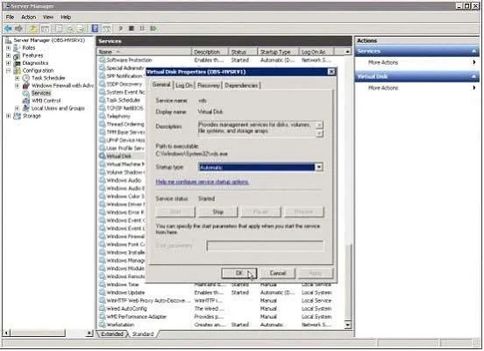Open the Recovery tab
The height and width of the screenshot is (351, 484).
[x=209, y=86]
